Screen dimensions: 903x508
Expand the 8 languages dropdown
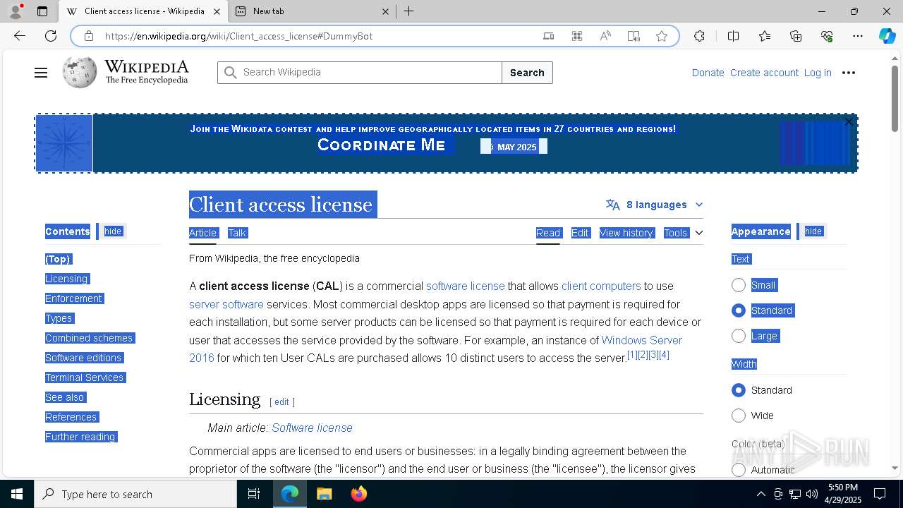point(655,205)
